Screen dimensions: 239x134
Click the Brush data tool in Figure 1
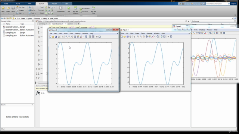[x=81, y=36]
